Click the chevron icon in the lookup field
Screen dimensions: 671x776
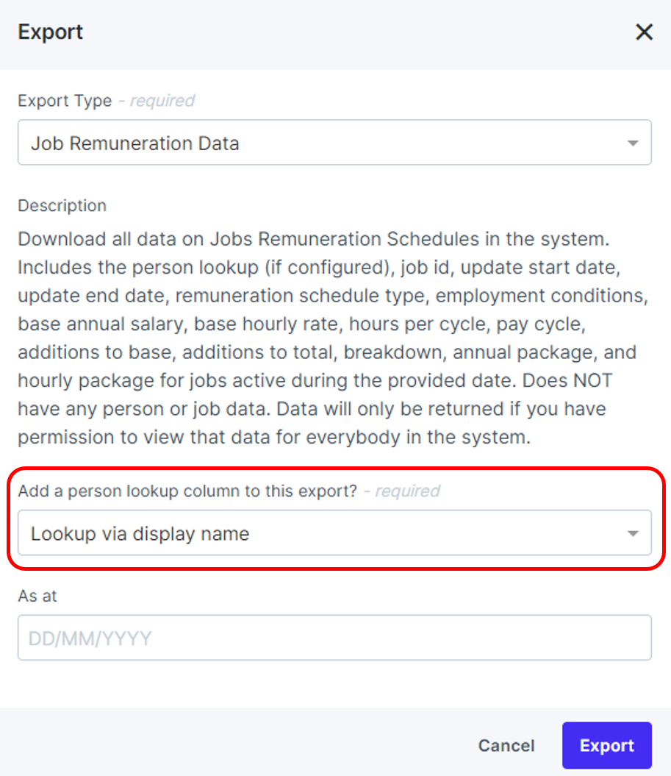click(633, 533)
